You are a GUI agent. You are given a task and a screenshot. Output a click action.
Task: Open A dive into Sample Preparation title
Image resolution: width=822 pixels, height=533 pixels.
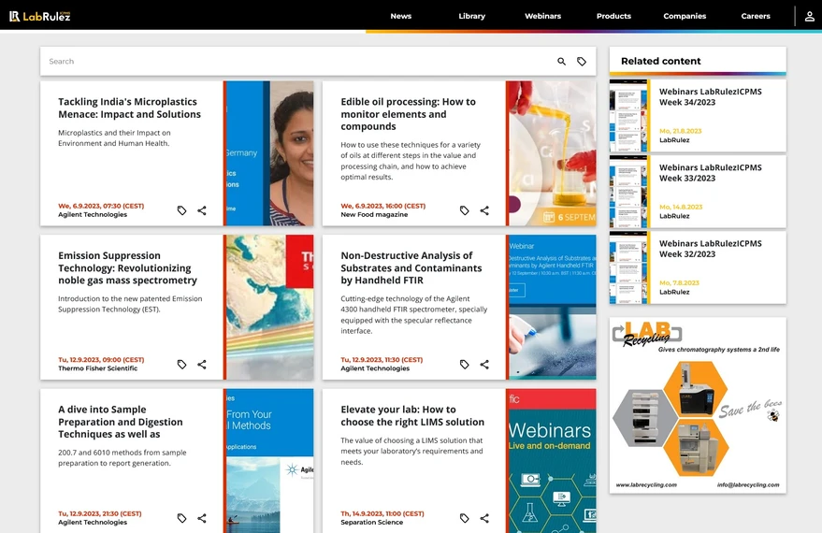121,422
